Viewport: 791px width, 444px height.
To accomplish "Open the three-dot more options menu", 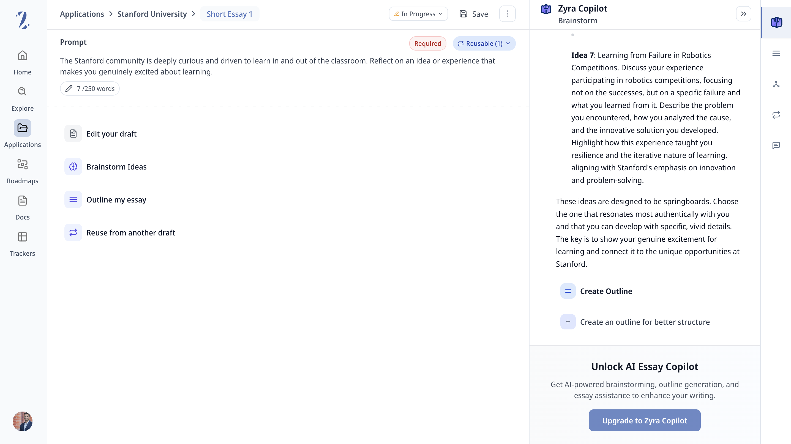I will pyautogui.click(x=507, y=14).
